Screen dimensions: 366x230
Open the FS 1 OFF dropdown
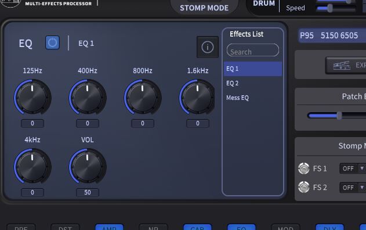(x=353, y=168)
